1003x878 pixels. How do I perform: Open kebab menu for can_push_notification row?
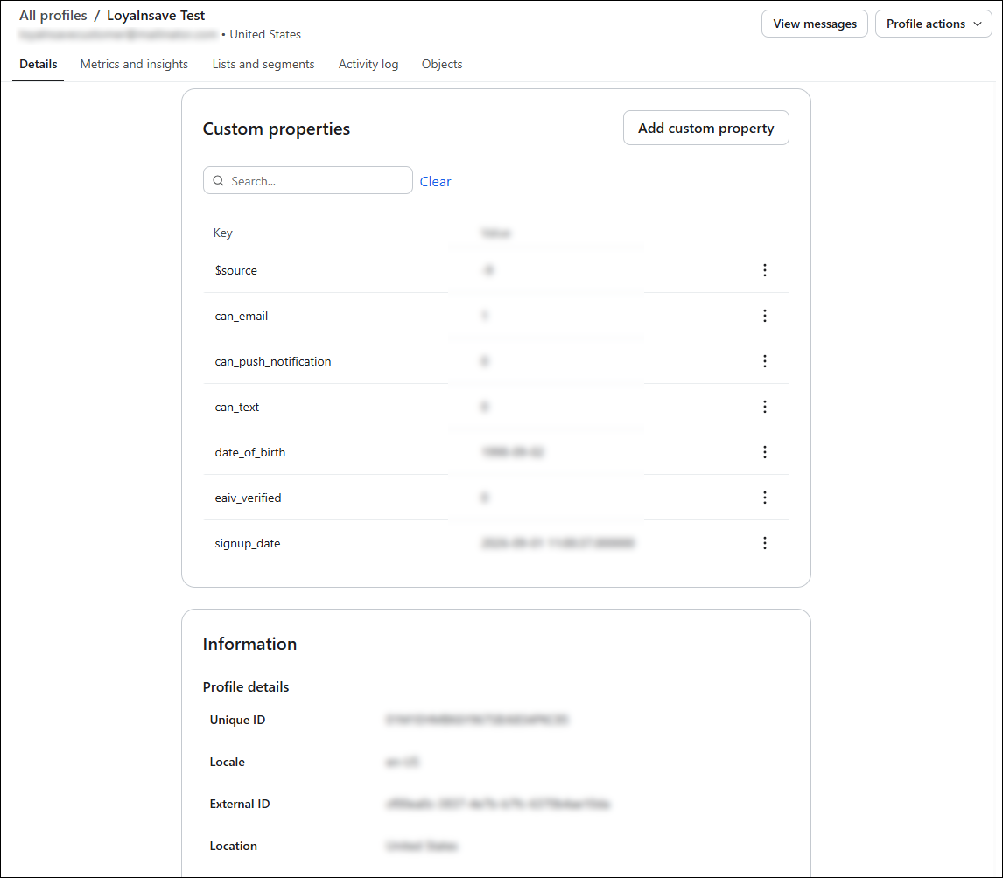[x=764, y=361]
